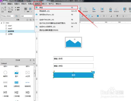Click the paste clipboard icon
The image size is (131, 101).
[9, 9]
